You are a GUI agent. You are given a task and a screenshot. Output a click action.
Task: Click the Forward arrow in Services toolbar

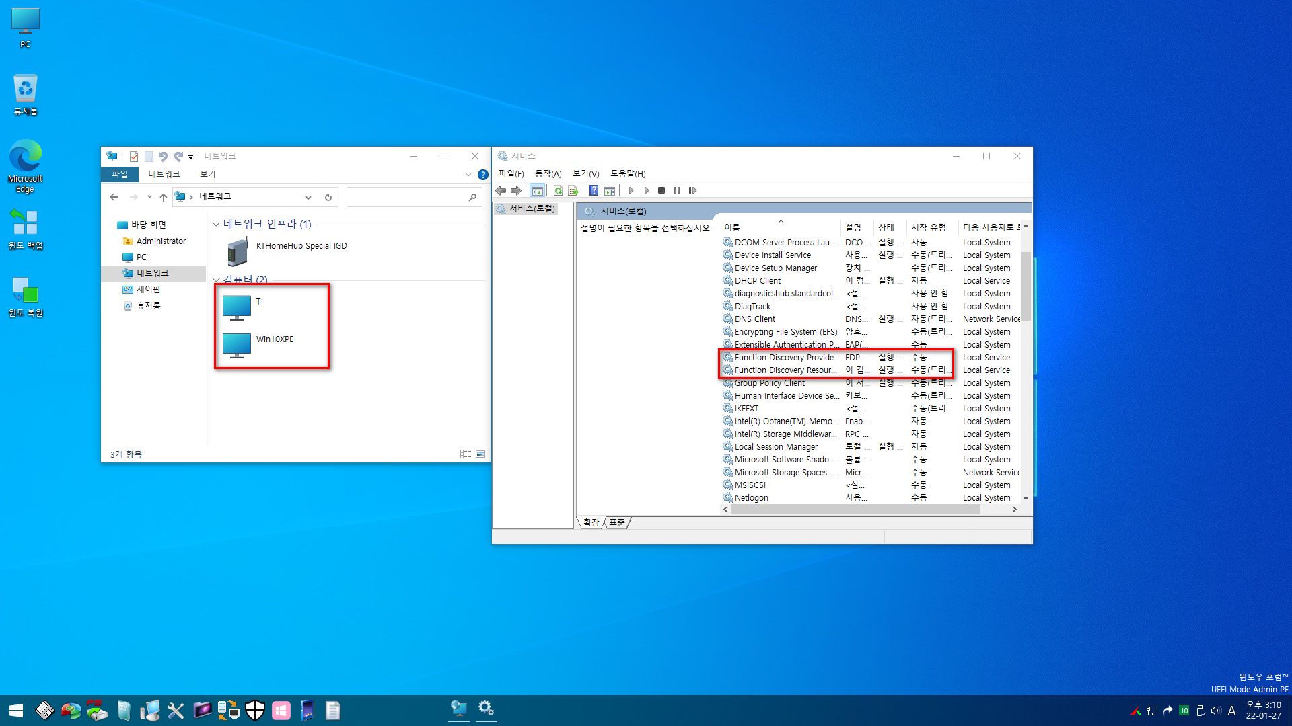tap(516, 190)
